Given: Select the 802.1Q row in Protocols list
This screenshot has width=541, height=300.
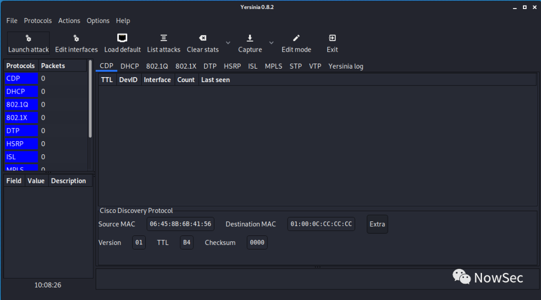Looking at the screenshot, I should (x=45, y=105).
